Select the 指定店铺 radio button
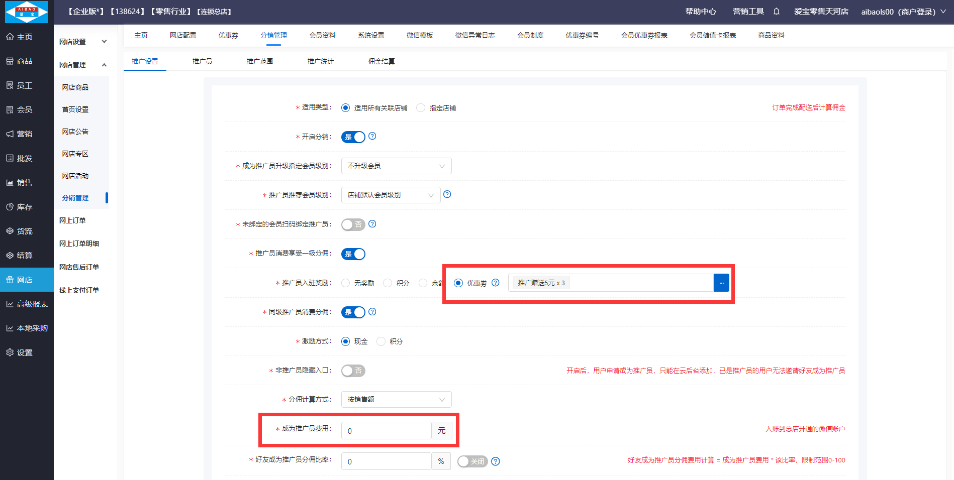The image size is (954, 480). [x=421, y=108]
